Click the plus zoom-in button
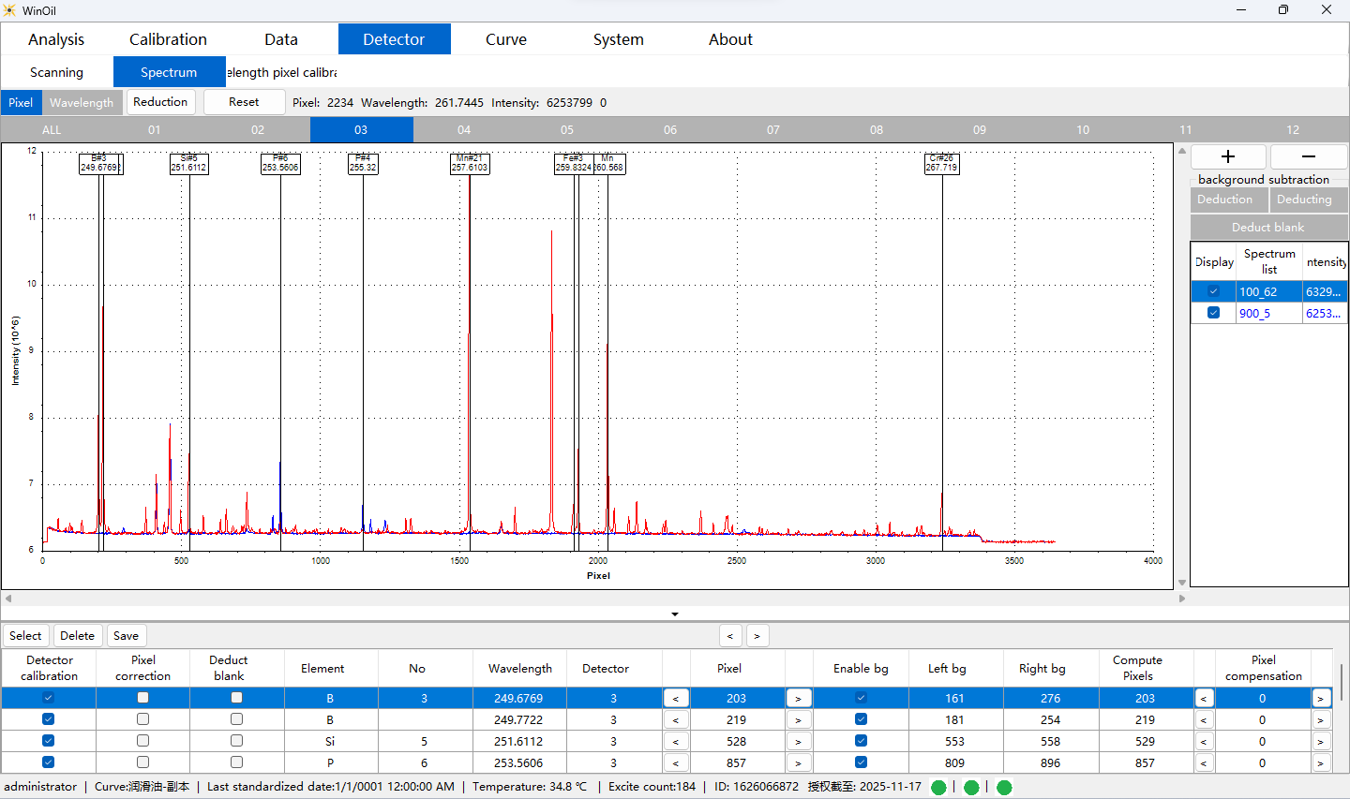The width and height of the screenshot is (1350, 799). tap(1228, 156)
